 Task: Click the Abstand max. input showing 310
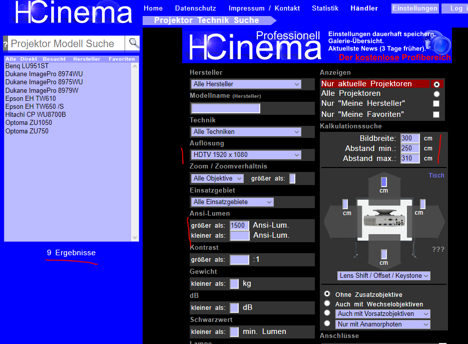[x=410, y=158]
